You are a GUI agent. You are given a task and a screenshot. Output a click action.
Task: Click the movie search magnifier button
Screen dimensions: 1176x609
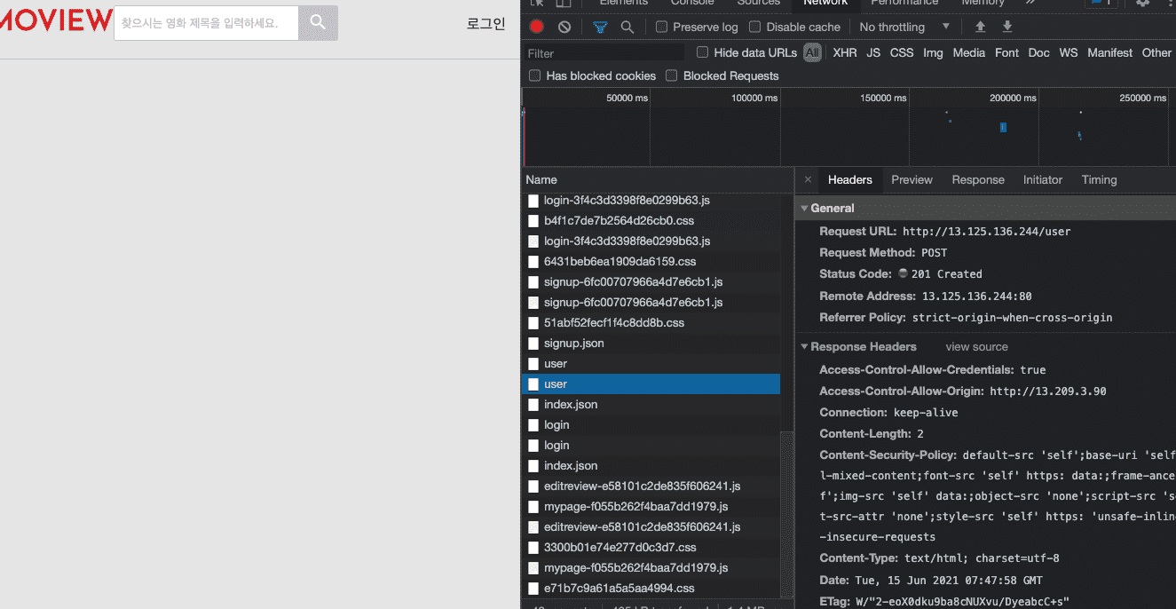(318, 23)
